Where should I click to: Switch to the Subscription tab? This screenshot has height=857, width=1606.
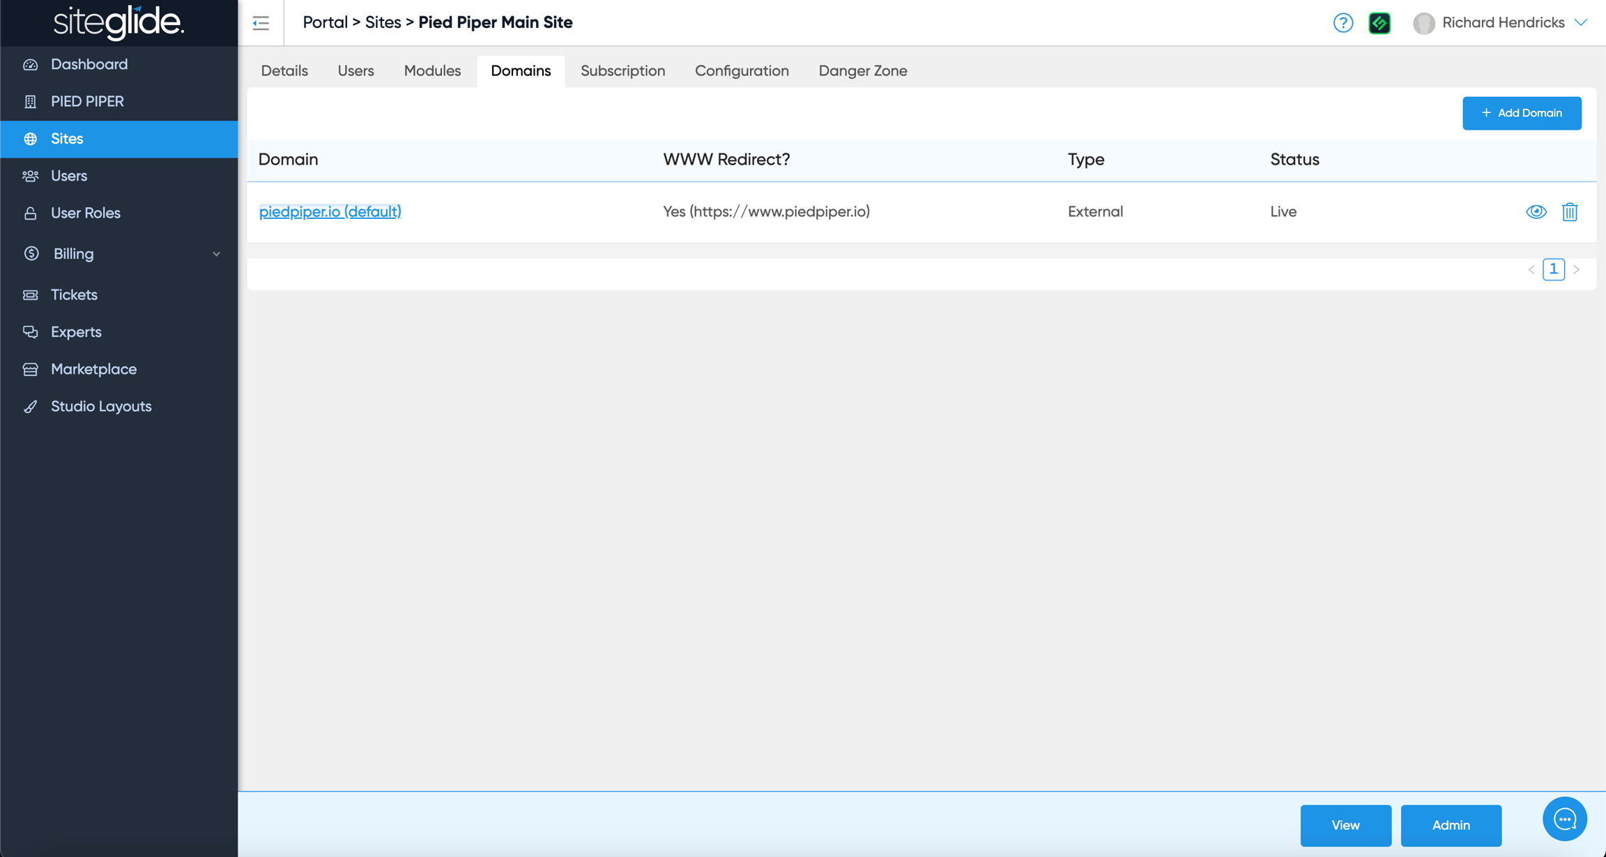(622, 70)
